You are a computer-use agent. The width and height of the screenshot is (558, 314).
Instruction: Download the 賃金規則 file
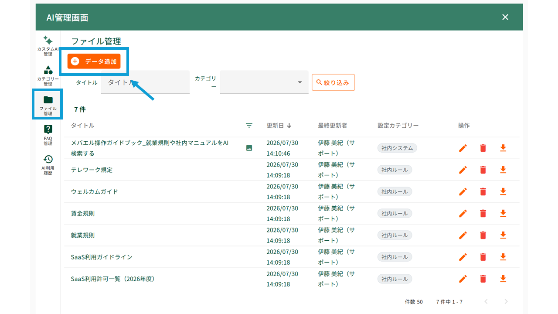tap(503, 213)
